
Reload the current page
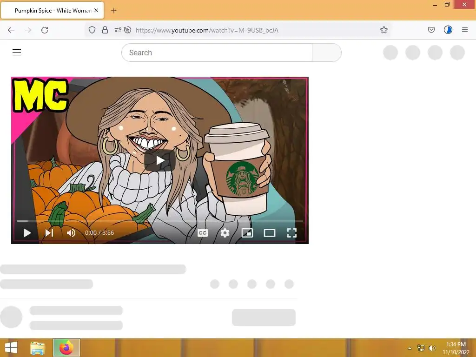(45, 30)
